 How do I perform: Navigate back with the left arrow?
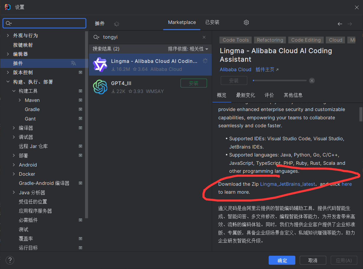[340, 24]
